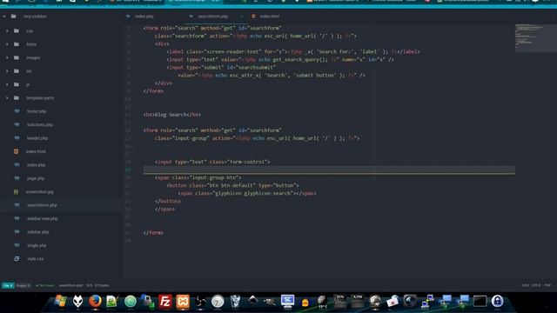The image size is (557, 313).
Task: Select searchform.php in the tree
Action: coord(42,205)
